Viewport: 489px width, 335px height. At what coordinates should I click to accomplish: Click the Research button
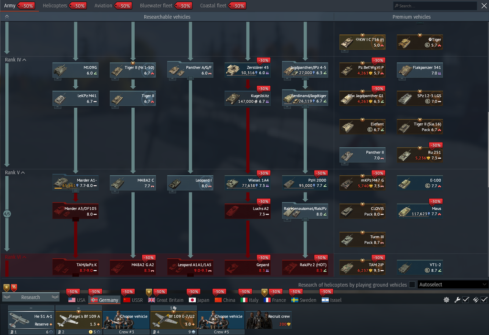click(x=31, y=297)
